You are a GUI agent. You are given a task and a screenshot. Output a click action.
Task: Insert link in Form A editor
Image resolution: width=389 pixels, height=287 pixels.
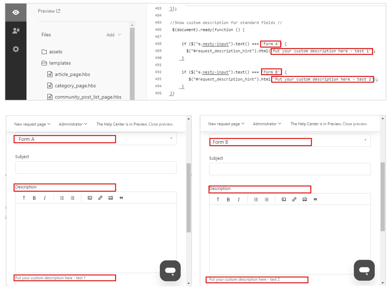pyautogui.click(x=100, y=198)
